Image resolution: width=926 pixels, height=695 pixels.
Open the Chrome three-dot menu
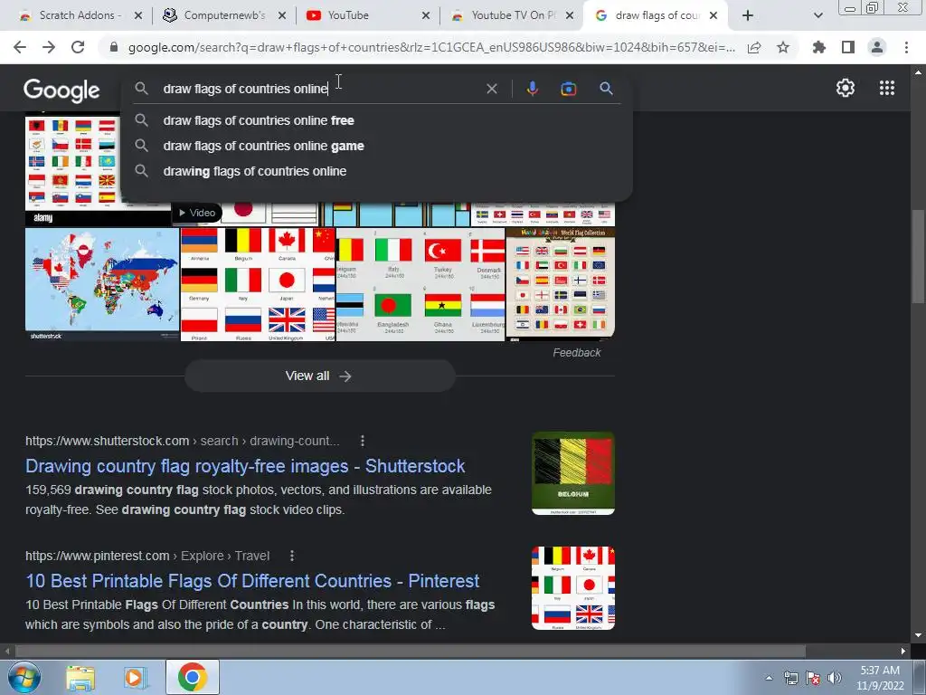click(906, 47)
